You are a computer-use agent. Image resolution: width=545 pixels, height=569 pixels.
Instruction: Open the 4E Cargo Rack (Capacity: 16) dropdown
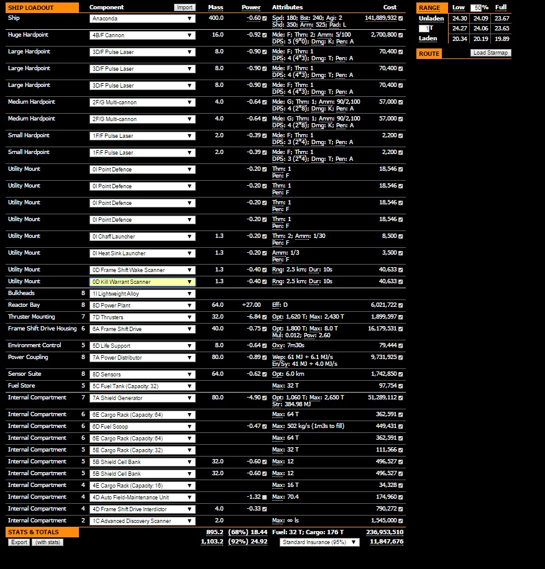point(142,486)
